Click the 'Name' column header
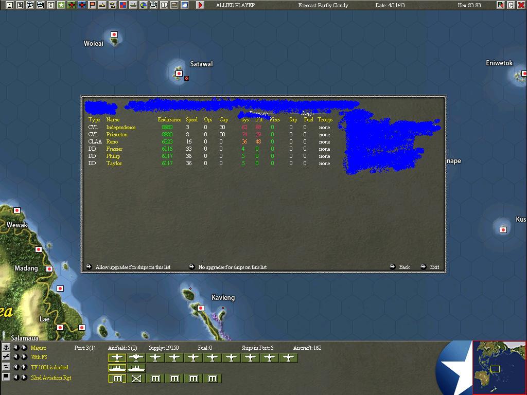 tap(113, 119)
